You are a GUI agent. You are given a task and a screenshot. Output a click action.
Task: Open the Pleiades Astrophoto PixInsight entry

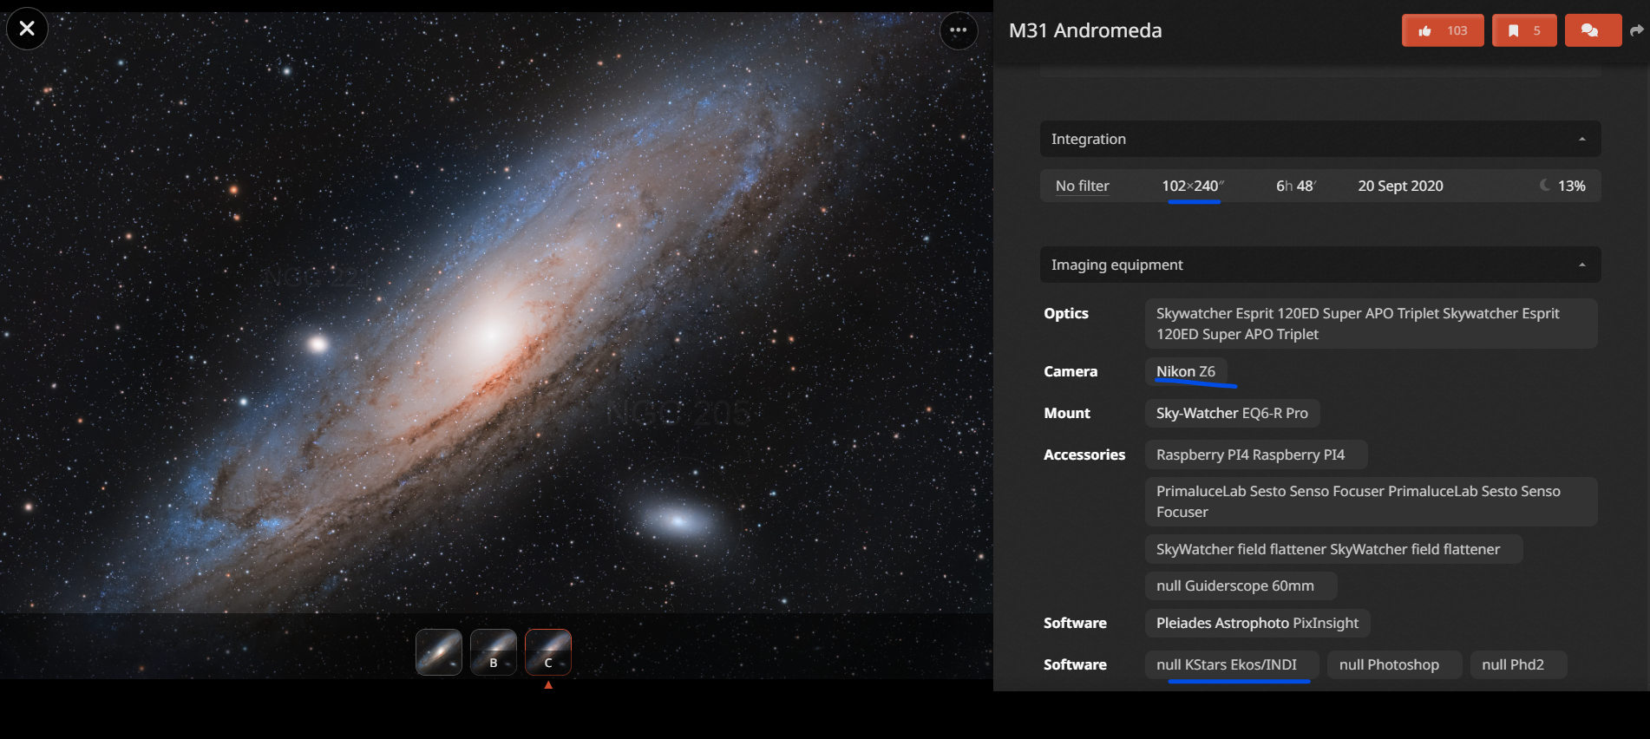click(x=1257, y=623)
